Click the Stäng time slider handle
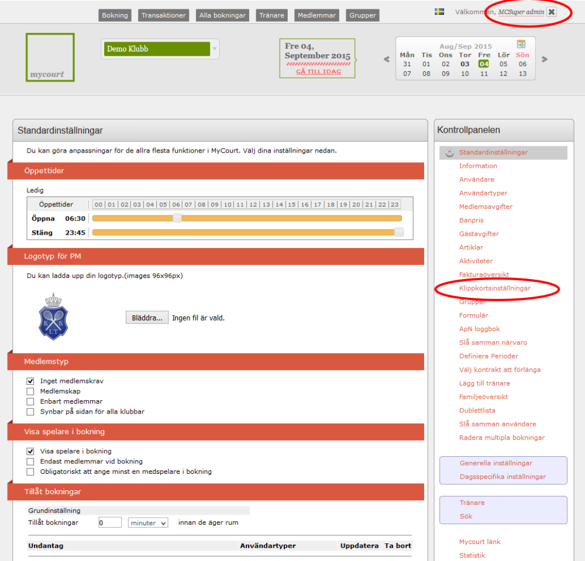 (399, 232)
